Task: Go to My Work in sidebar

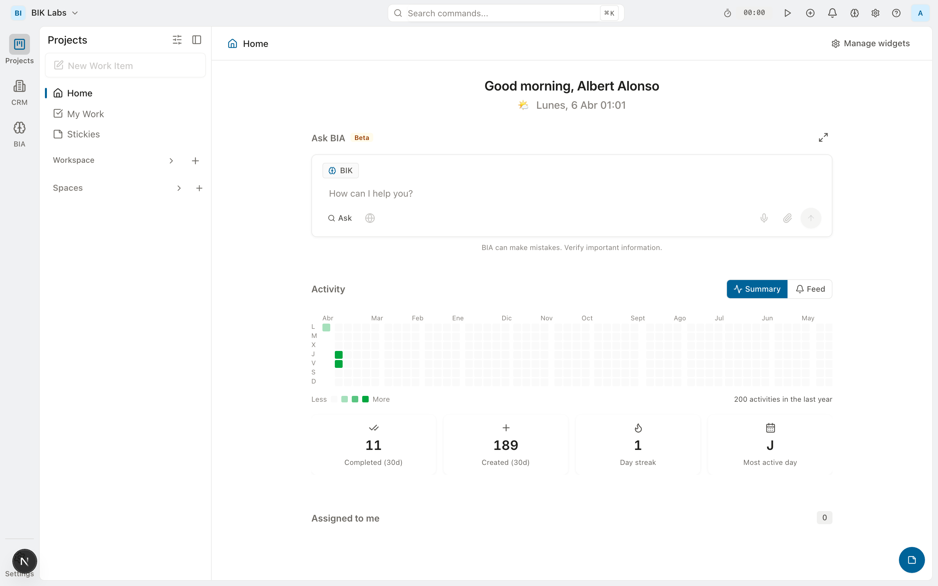Action: (85, 114)
